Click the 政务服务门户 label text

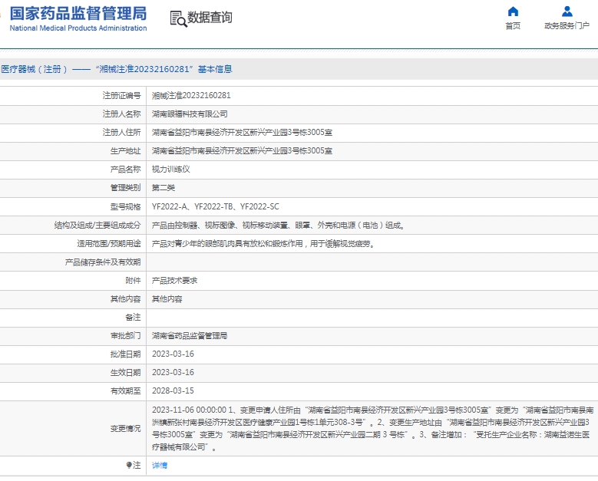tap(567, 25)
